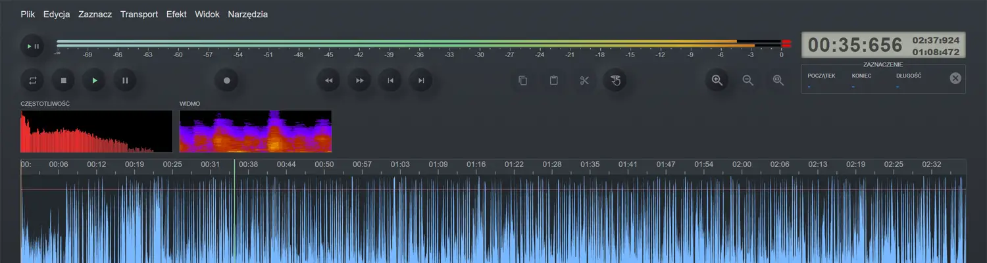Open the Narzędzia menu
987x263 pixels.
click(247, 14)
